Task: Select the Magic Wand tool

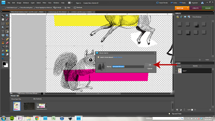Action: [x=3, y=28]
